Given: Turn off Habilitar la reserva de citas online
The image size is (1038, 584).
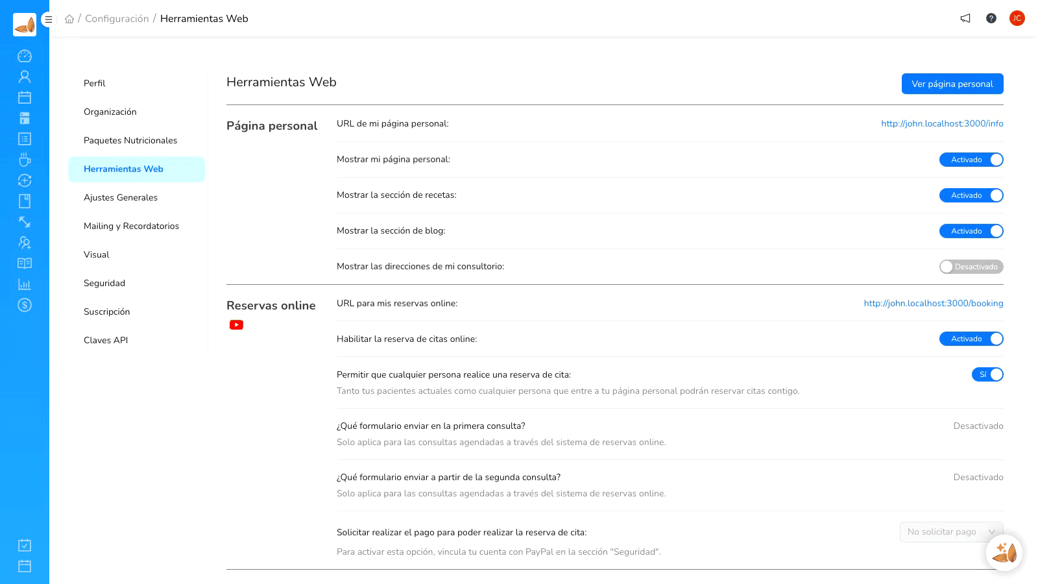Looking at the screenshot, I should coord(971,339).
